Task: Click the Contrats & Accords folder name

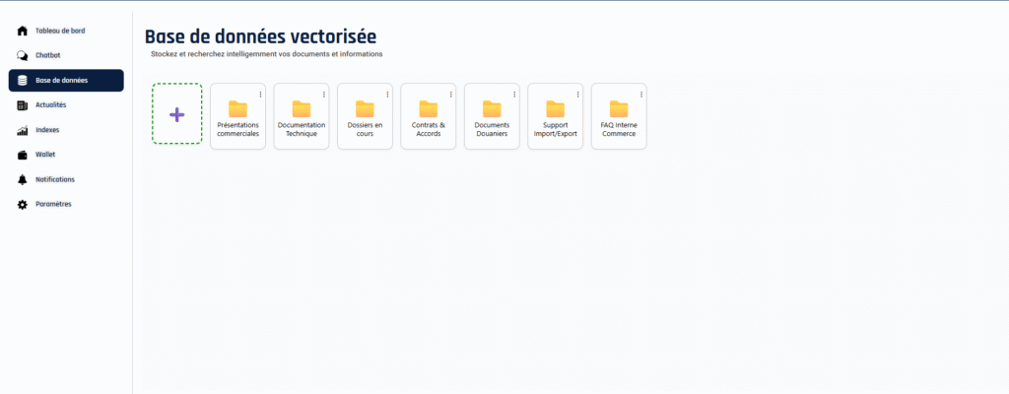Action: [429, 129]
